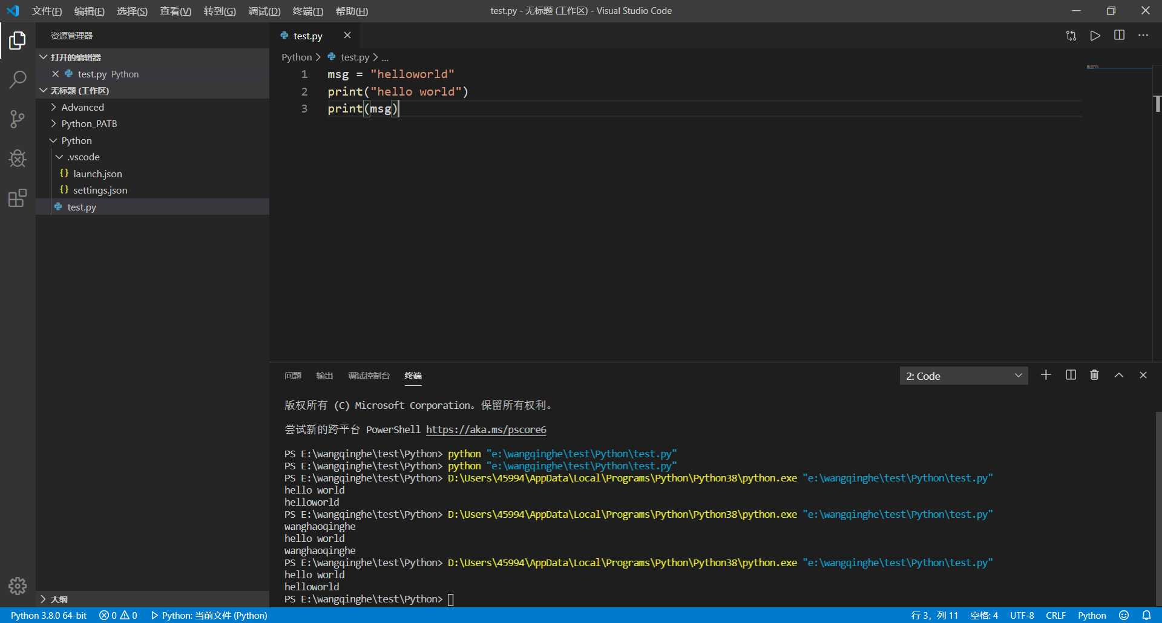The image size is (1162, 623).
Task: Switch to the 调试控制台 panel tab
Action: click(x=369, y=376)
